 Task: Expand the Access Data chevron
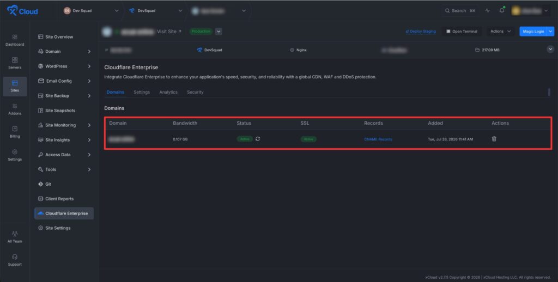pyautogui.click(x=89, y=155)
